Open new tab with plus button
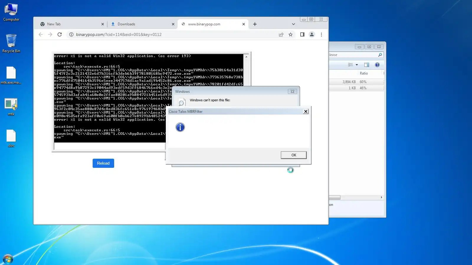Screen dimensions: 472x265 pos(255,24)
